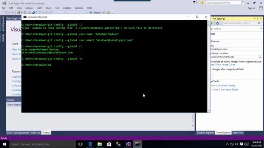This screenshot has width=264, height=148.
Task: Open the Help menu
Action: point(90,8)
